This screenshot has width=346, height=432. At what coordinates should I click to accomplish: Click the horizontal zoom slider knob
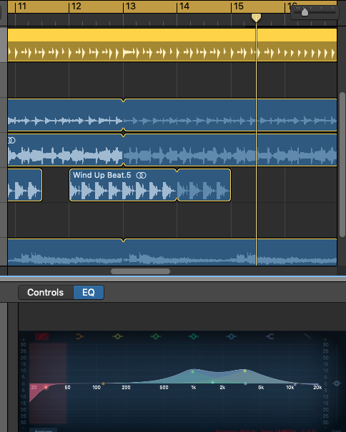[x=305, y=12]
